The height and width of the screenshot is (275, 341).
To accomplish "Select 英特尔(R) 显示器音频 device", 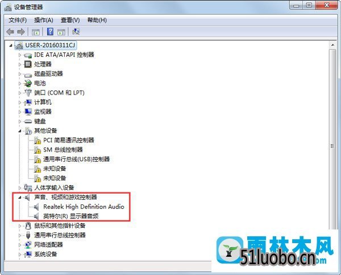I will pos(71,216).
